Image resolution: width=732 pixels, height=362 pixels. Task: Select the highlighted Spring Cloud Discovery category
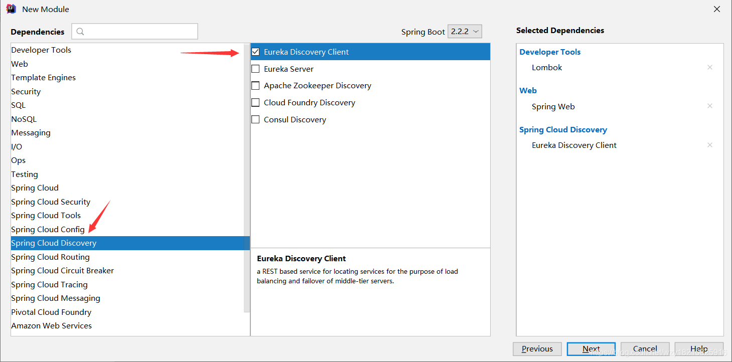point(130,243)
